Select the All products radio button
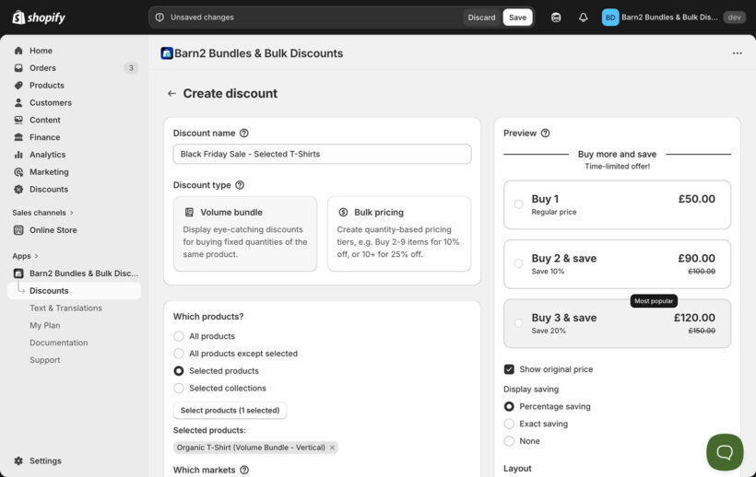Viewport: 756px width, 477px height. (179, 336)
